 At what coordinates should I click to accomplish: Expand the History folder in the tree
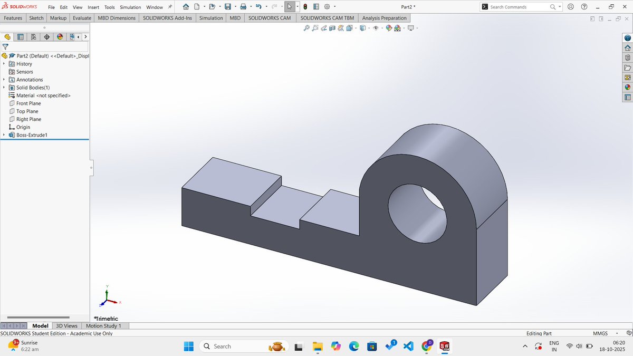pyautogui.click(x=4, y=64)
